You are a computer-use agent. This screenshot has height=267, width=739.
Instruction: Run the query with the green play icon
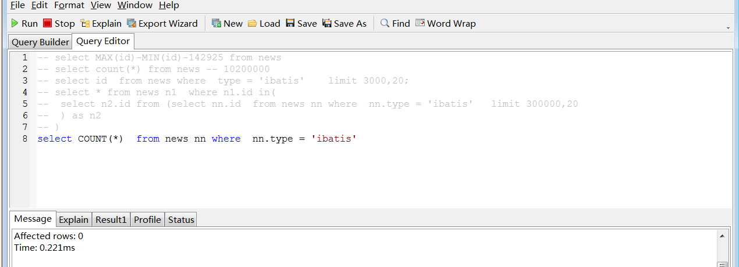(24, 24)
